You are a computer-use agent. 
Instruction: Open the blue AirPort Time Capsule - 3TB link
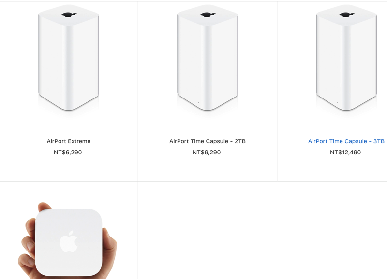346,141
